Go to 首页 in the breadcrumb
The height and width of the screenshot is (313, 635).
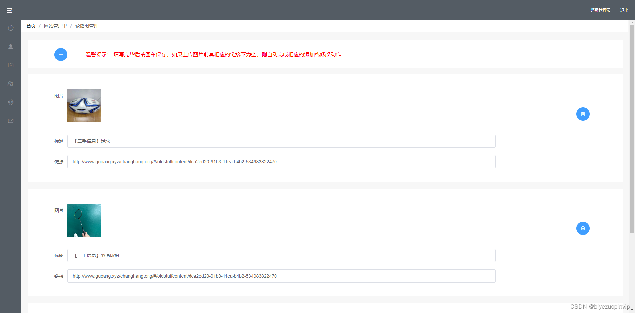click(31, 26)
